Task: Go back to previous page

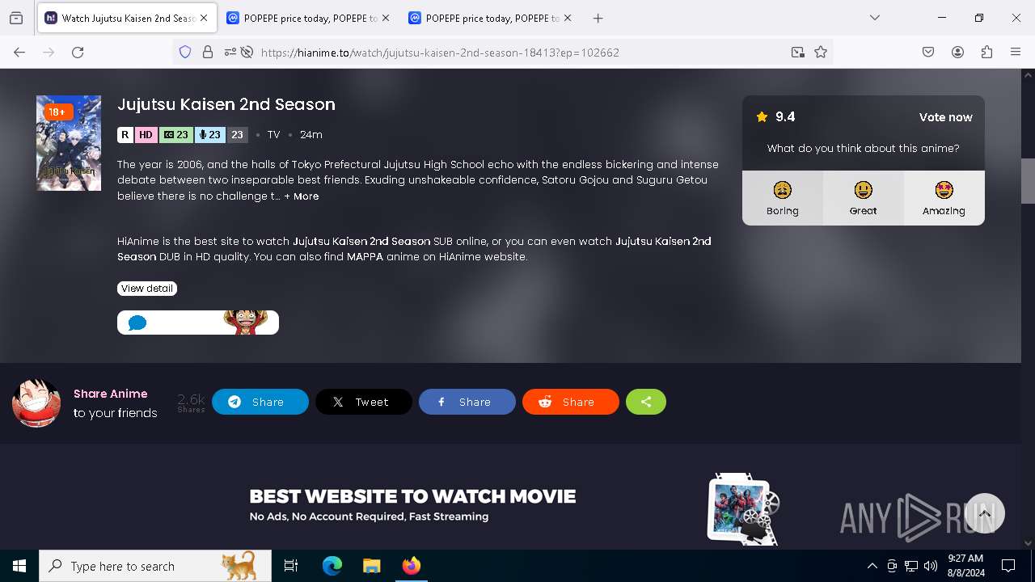Action: [x=19, y=52]
